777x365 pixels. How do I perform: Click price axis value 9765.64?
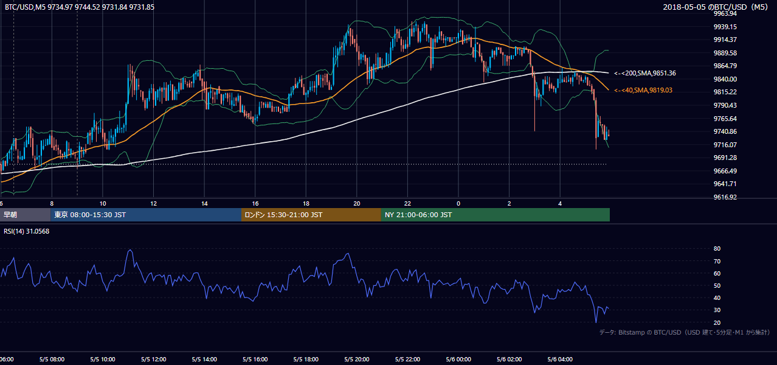click(x=725, y=119)
